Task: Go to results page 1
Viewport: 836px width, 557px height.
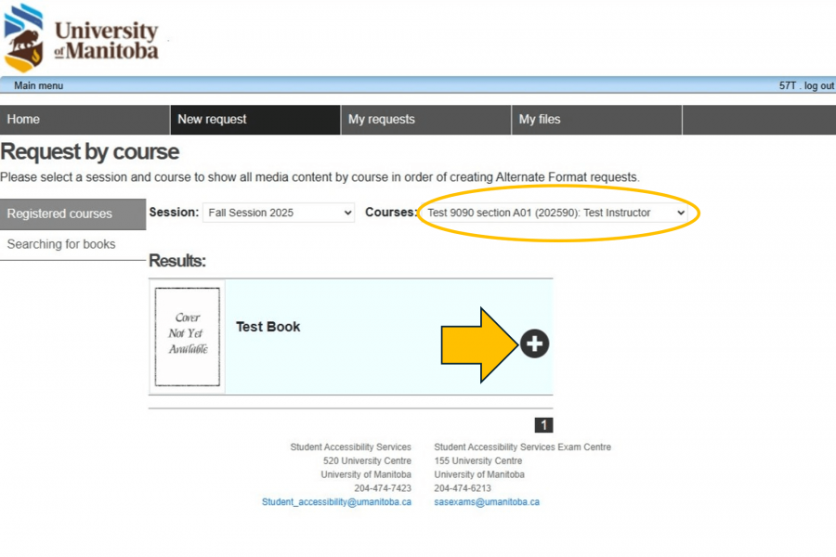Action: [543, 425]
